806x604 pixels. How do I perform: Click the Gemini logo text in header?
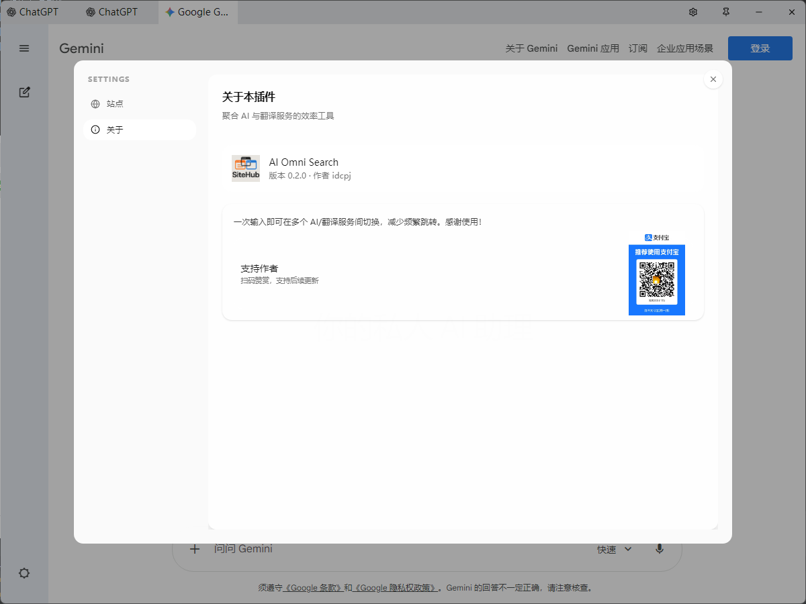[x=81, y=48]
